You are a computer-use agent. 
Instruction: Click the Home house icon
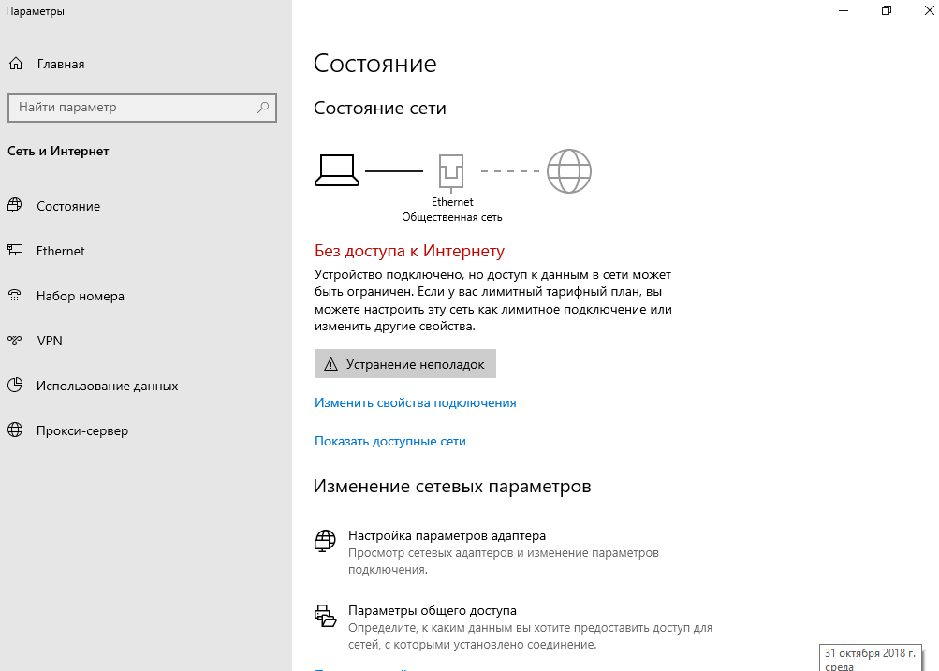16,64
